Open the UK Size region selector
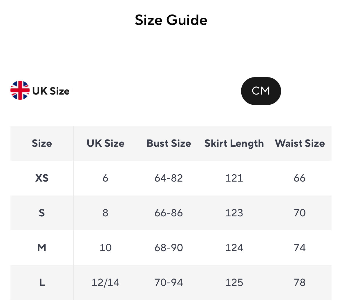 point(51,91)
